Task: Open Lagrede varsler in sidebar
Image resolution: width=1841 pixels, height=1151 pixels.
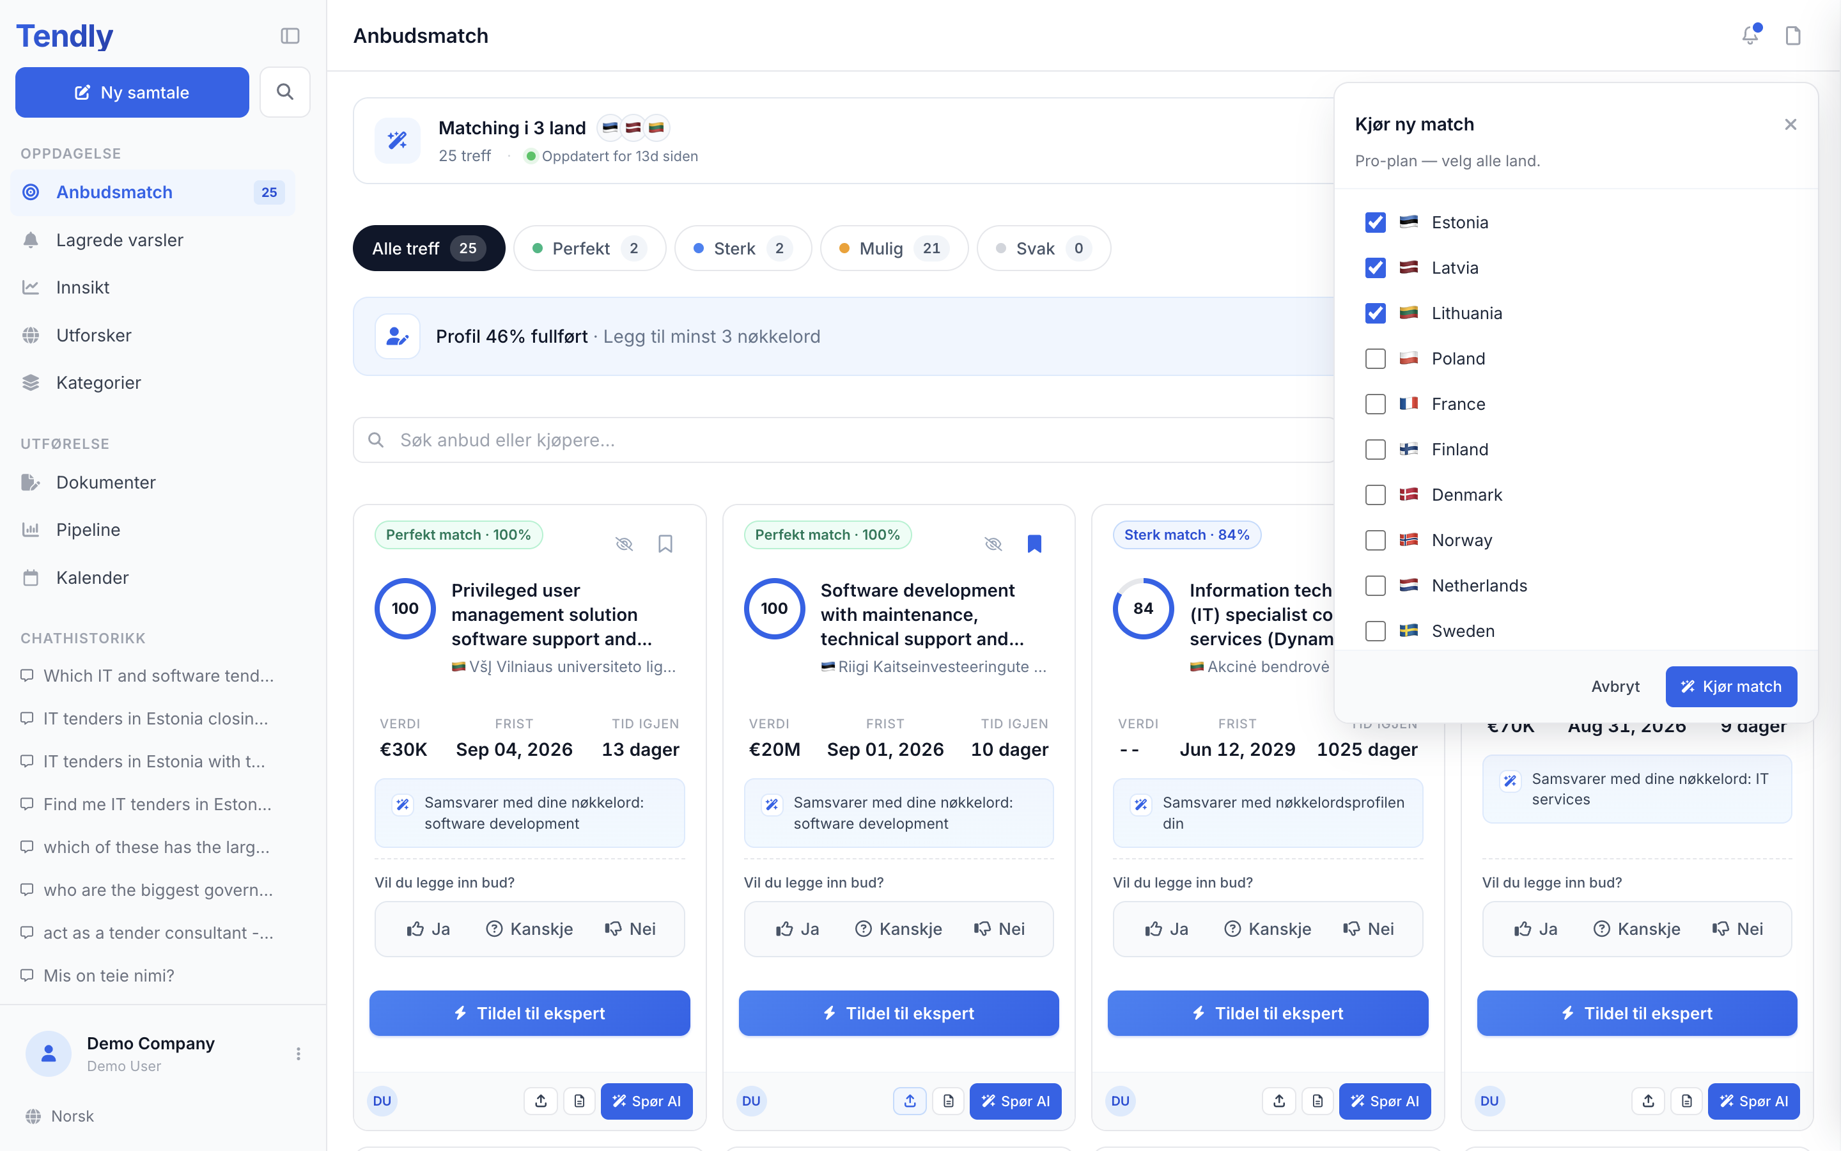Action: point(153,240)
